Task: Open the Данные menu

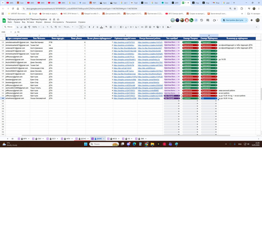Action: (x=47, y=22)
